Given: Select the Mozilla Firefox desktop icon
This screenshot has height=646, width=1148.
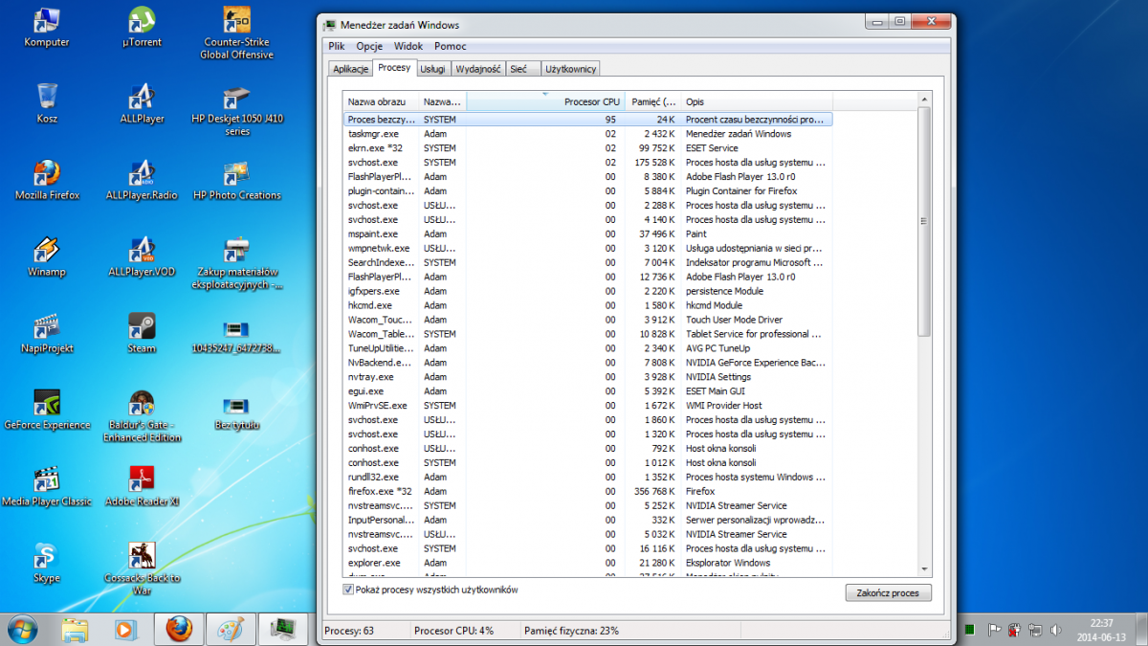Looking at the screenshot, I should tap(47, 180).
